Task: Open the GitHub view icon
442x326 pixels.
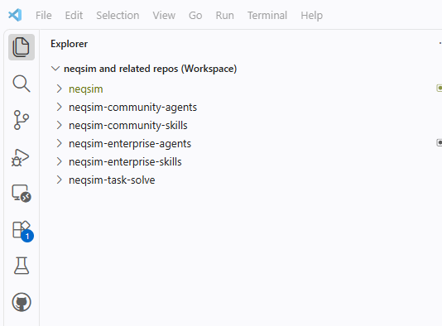Action: (22, 302)
